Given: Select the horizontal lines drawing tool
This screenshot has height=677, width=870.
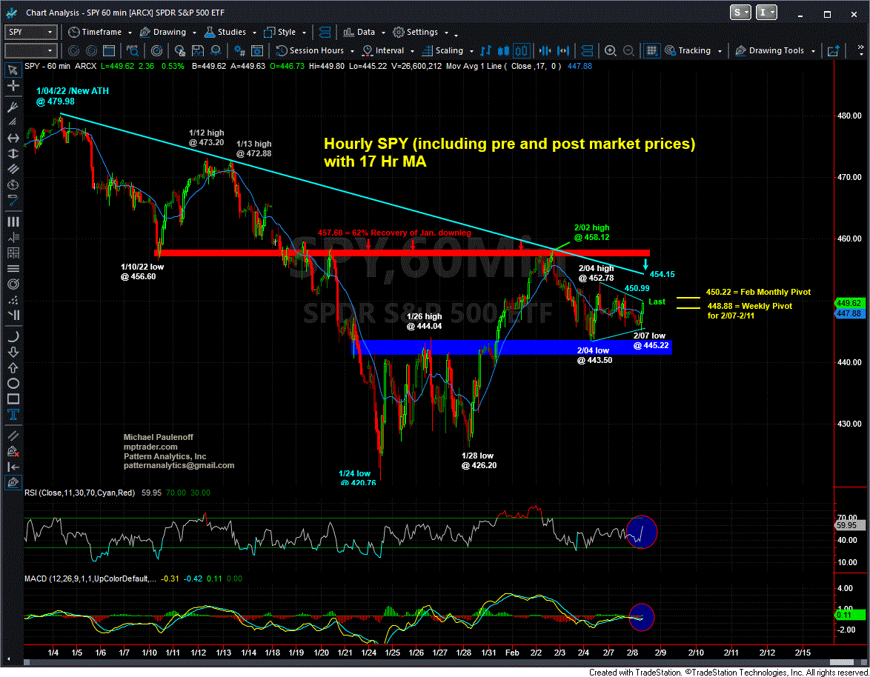Looking at the screenshot, I should (x=13, y=268).
